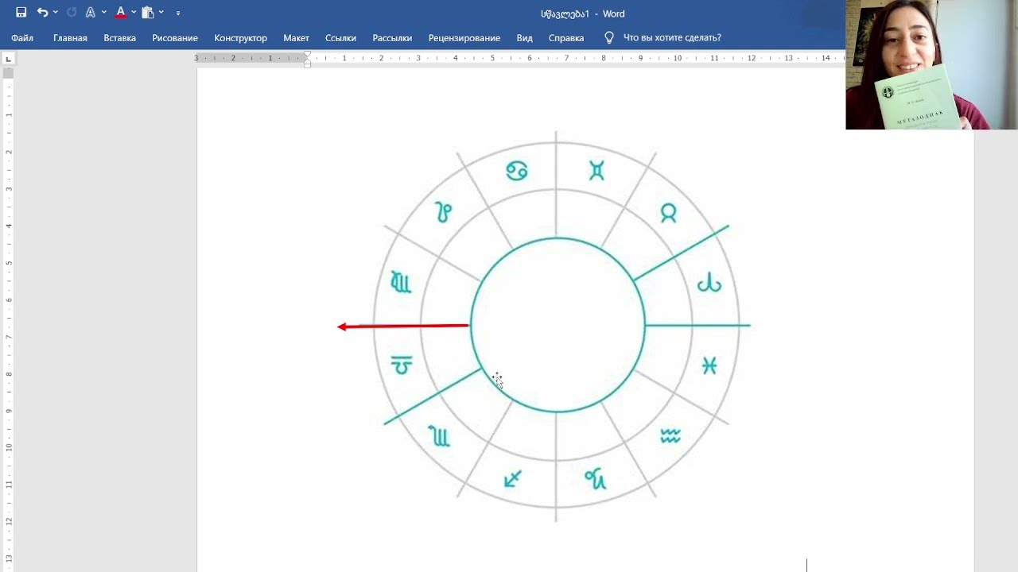Open the text effects dropdown arrow
This screenshot has height=572, width=1018.
click(x=104, y=13)
